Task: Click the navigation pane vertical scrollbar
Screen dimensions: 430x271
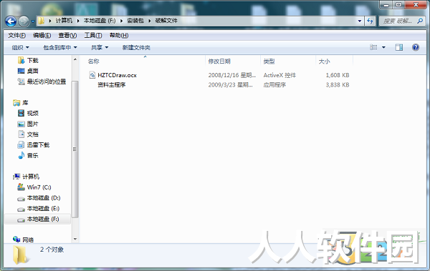Action: pos(75,149)
